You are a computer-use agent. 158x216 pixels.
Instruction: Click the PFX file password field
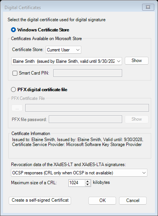(x=85, y=119)
